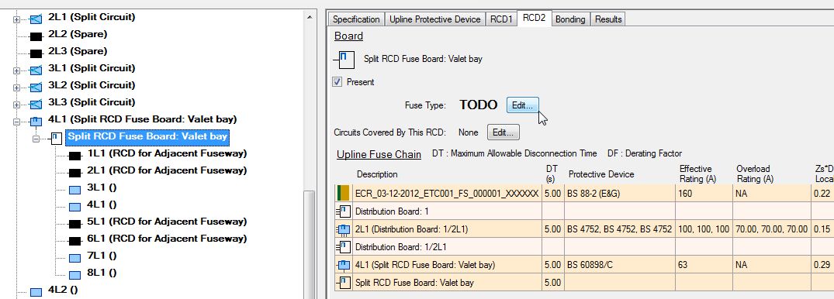This screenshot has width=834, height=299.
Task: Open the Upline Protective Device tab
Action: pyautogui.click(x=435, y=19)
